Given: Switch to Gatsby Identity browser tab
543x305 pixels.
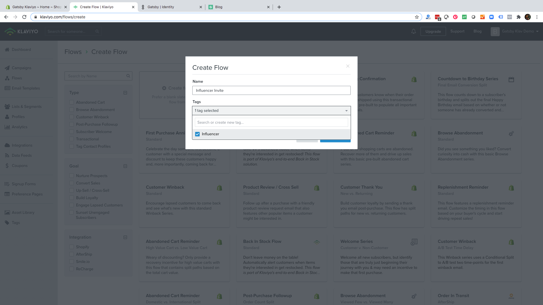Looking at the screenshot, I should click(x=171, y=7).
